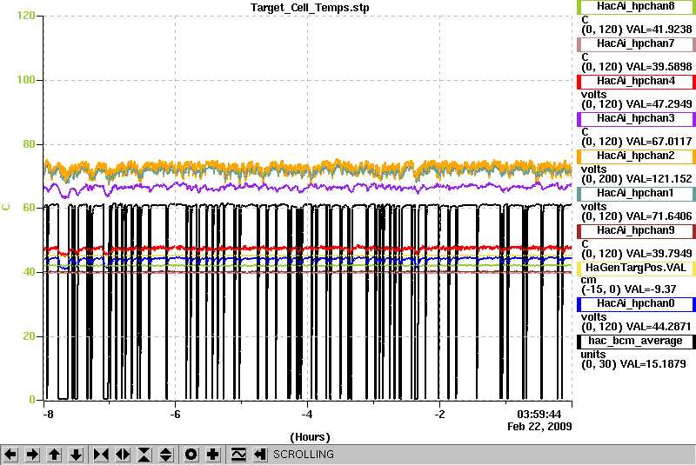Click the VAL=39.7949 readout text
This screenshot has width=696, height=465.
pos(659,254)
